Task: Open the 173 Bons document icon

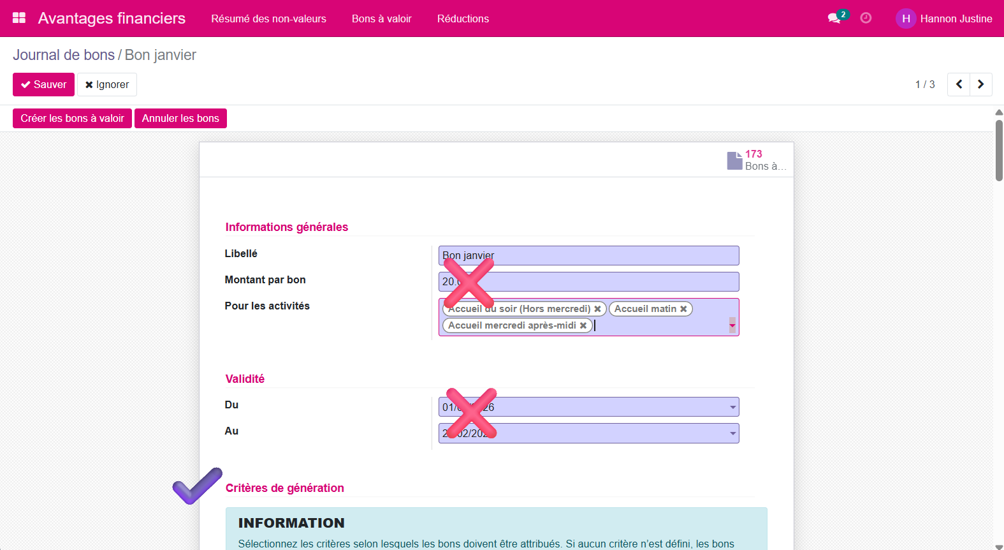Action: coord(735,160)
